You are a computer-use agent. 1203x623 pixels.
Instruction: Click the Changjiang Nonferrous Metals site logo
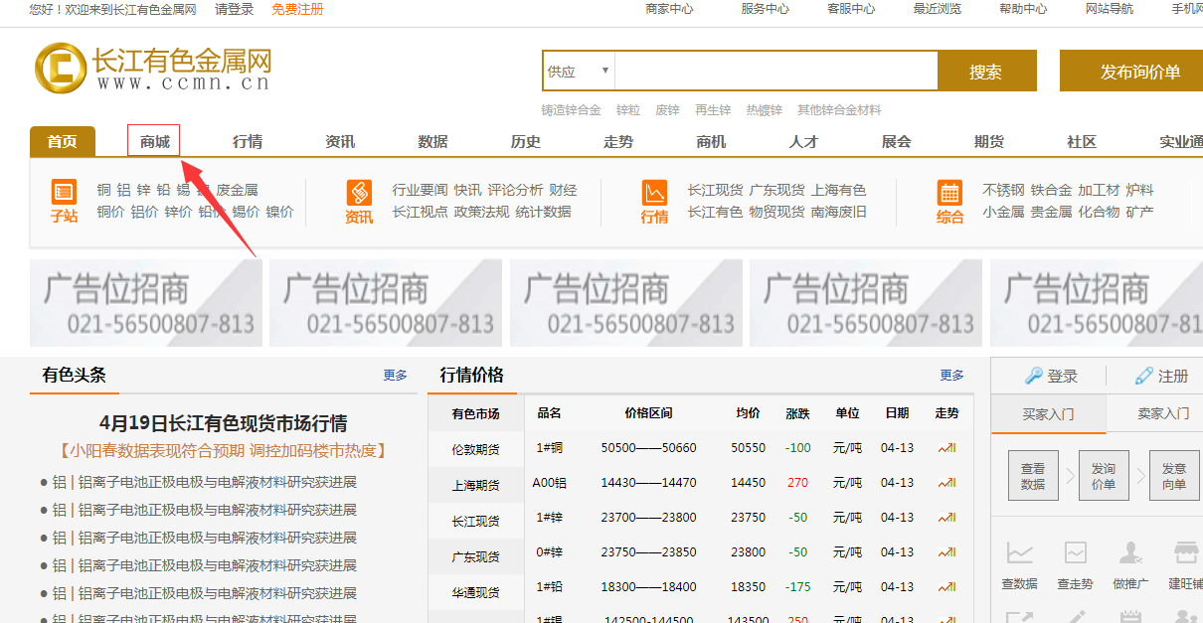[153, 68]
